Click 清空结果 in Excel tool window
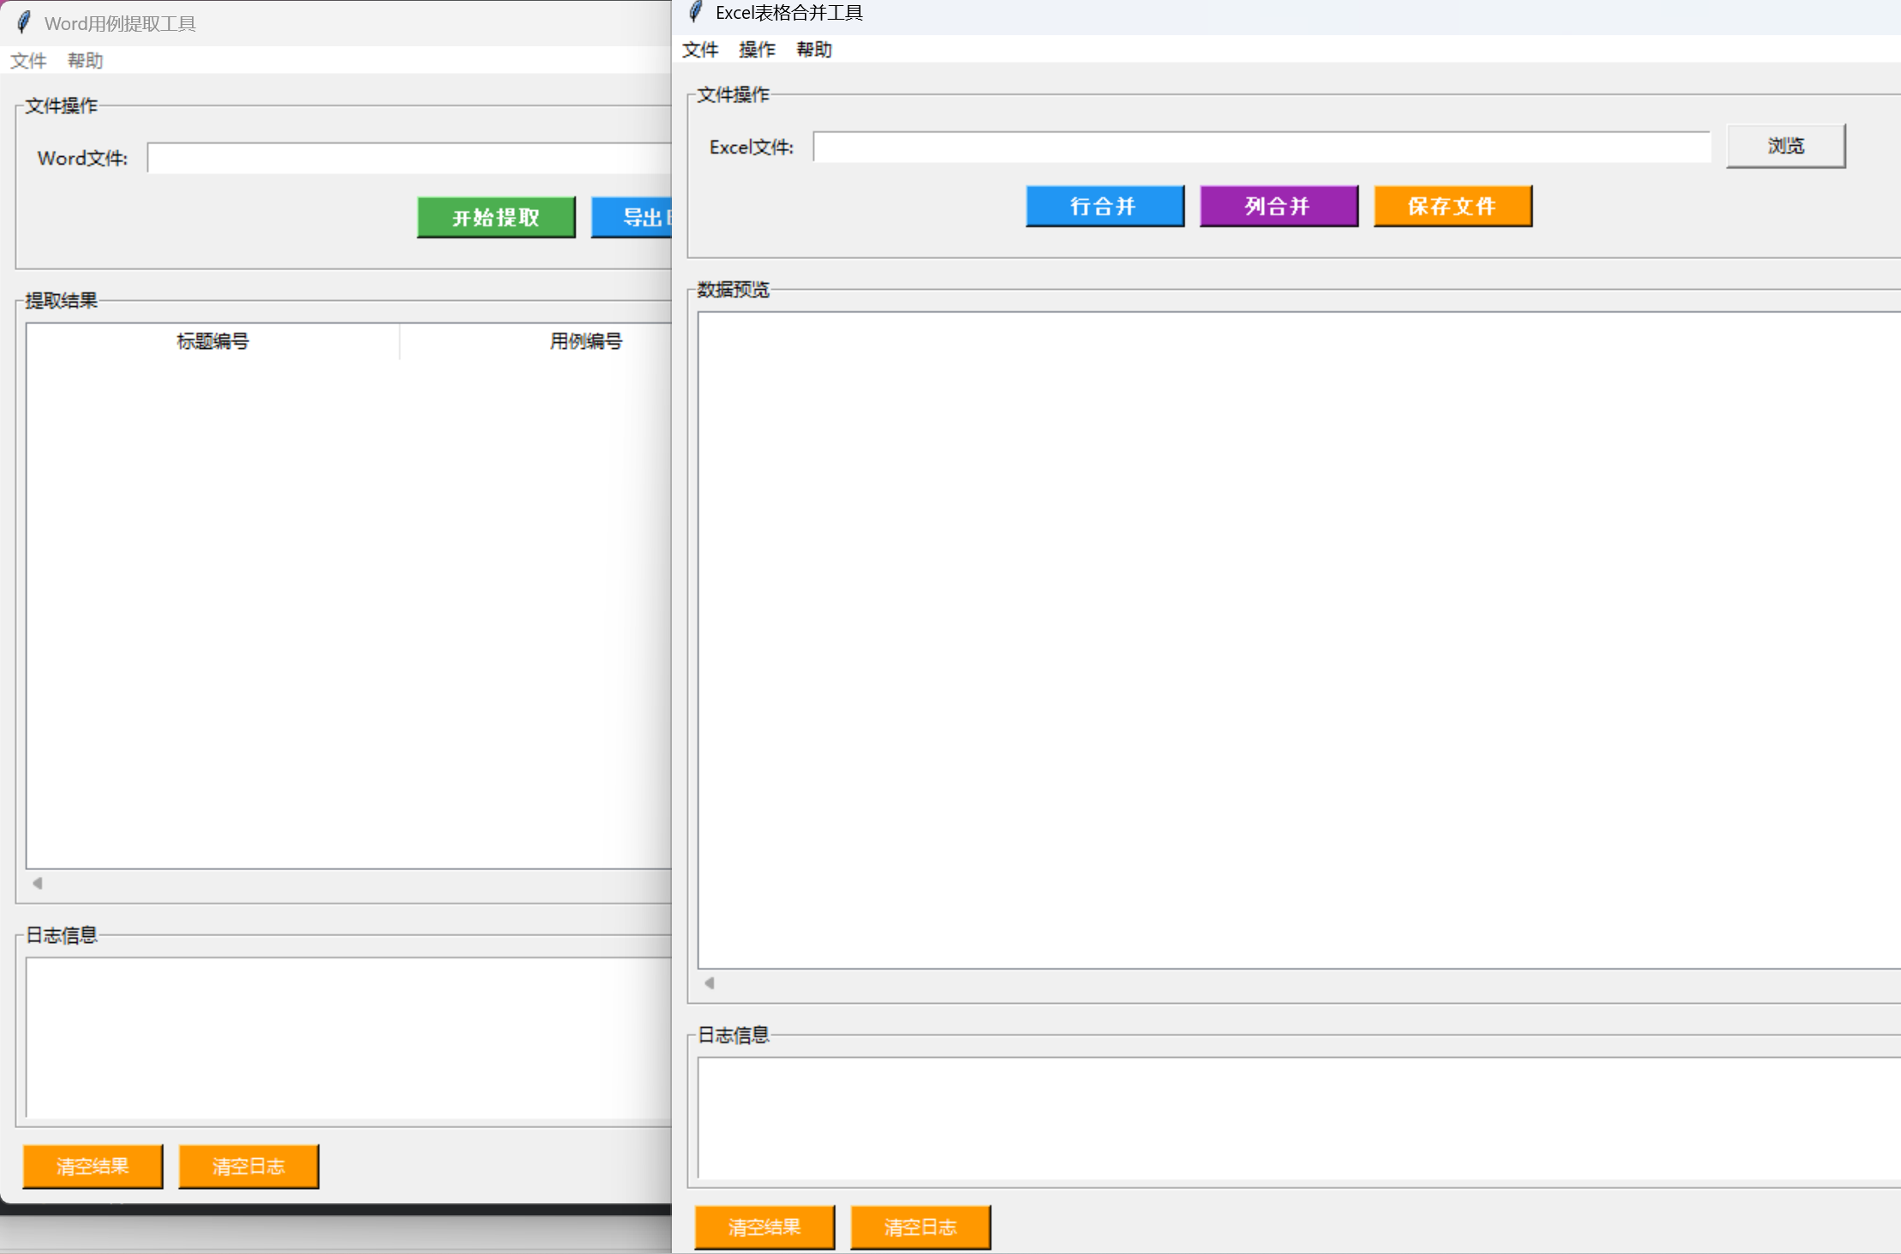 click(765, 1227)
